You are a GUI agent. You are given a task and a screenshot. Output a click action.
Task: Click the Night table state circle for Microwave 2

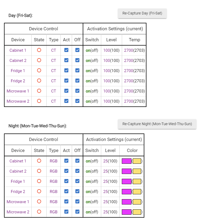point(39,212)
